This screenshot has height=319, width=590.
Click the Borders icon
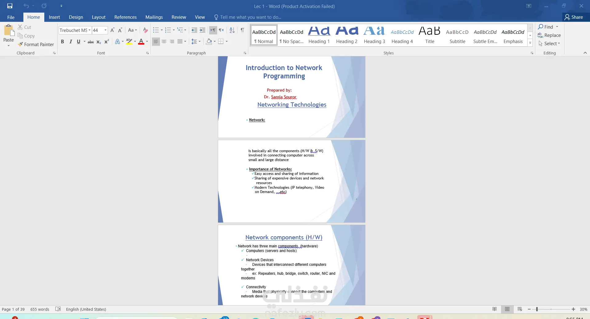point(221,41)
